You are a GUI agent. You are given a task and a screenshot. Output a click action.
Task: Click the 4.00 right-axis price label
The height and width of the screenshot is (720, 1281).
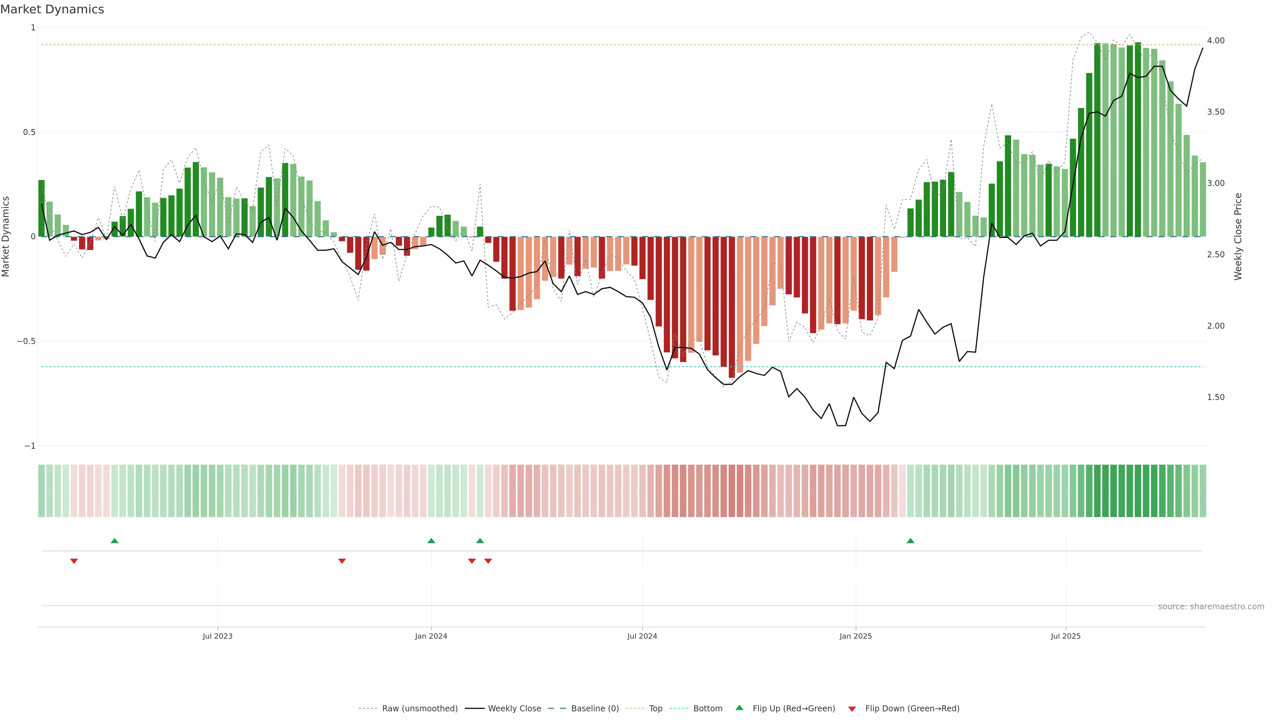[1215, 41]
